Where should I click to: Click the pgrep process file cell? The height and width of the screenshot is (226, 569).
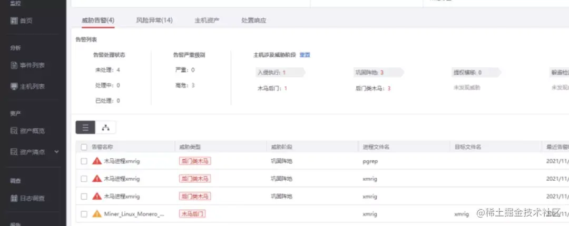click(370, 161)
